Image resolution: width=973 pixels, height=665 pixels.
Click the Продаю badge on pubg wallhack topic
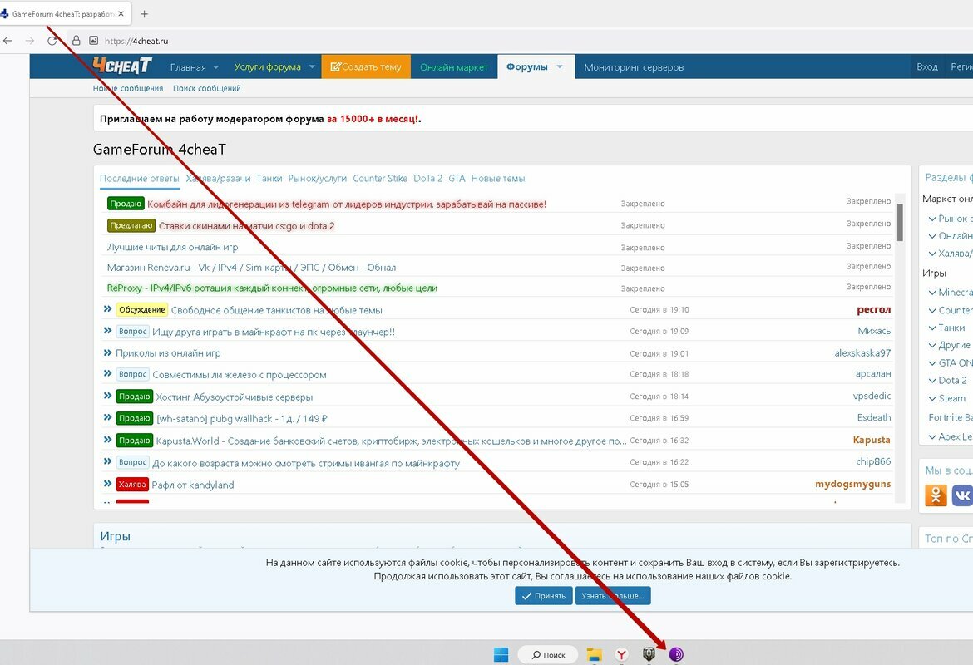(x=134, y=418)
